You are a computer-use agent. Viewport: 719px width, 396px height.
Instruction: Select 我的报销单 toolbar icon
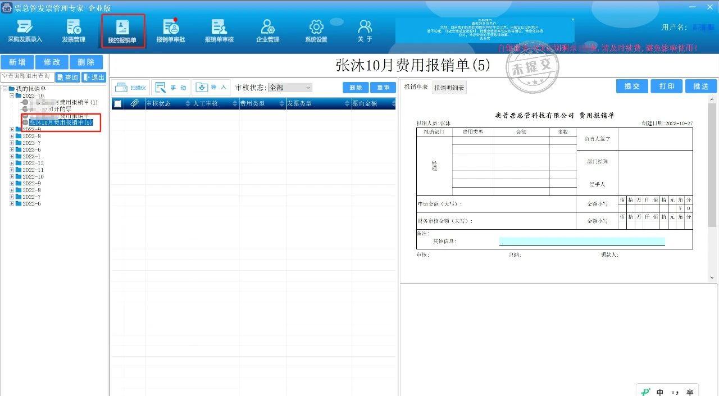click(122, 31)
